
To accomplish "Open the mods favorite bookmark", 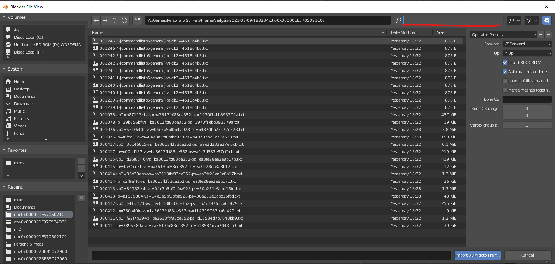I will tap(39, 163).
